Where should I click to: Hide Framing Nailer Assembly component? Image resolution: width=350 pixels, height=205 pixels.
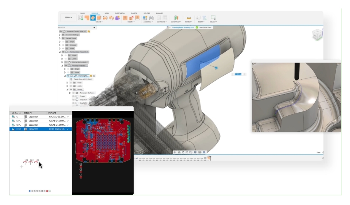(63, 52)
